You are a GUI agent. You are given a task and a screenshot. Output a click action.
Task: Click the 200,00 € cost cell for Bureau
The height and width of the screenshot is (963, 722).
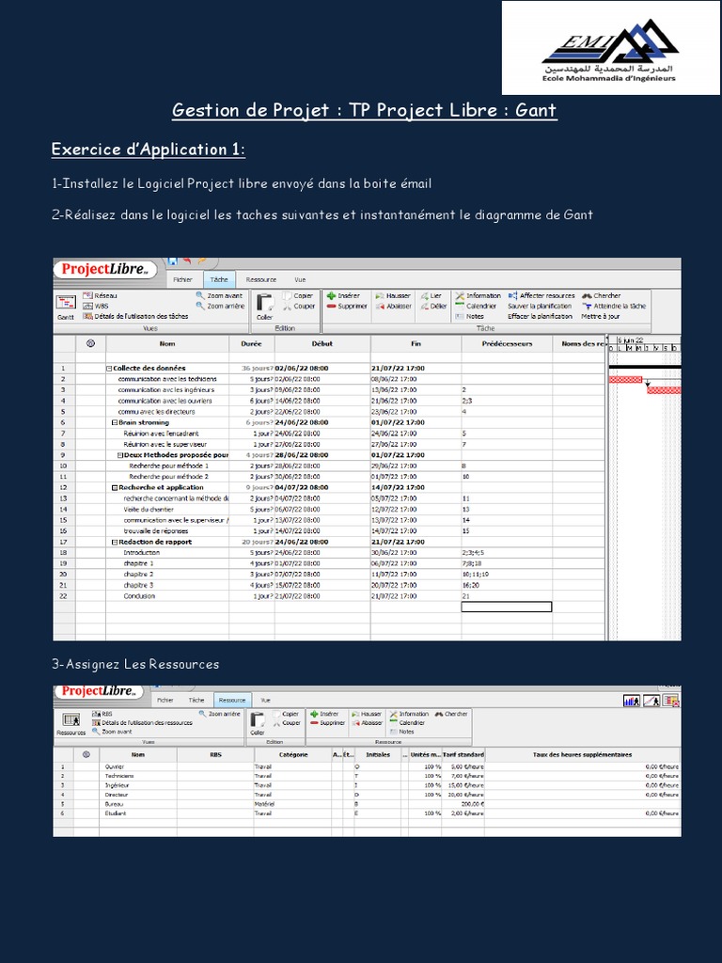pos(463,804)
